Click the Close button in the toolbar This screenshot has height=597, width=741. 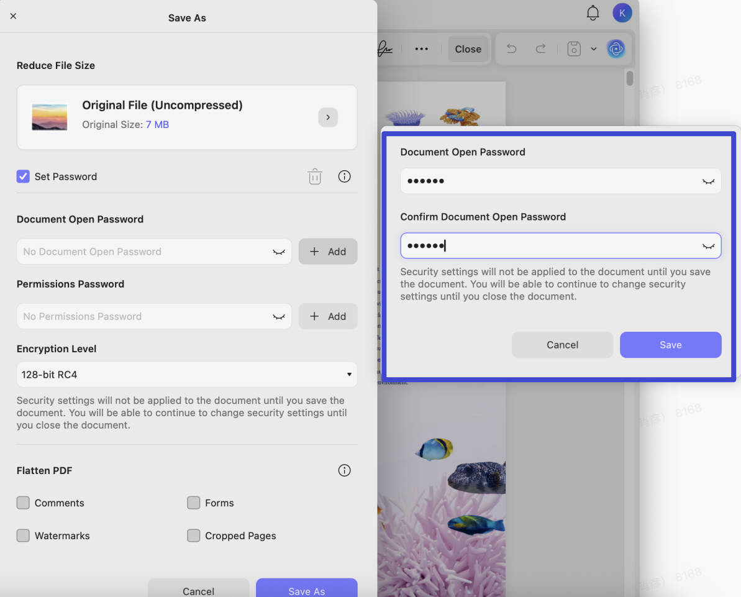[468, 49]
